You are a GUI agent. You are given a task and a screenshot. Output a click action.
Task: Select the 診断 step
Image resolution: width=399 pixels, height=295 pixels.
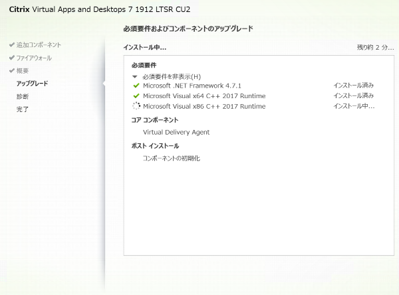click(23, 96)
